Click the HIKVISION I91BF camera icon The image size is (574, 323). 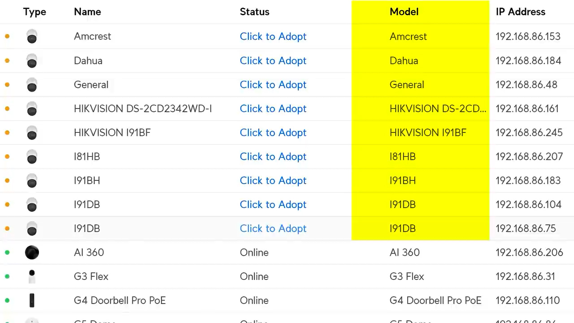[x=32, y=133]
